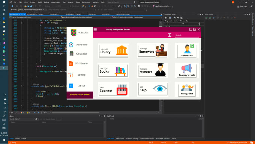Click the Diagnostic Tools zoom in icon
The width and height of the screenshot is (255, 144).
click(x=175, y=18)
